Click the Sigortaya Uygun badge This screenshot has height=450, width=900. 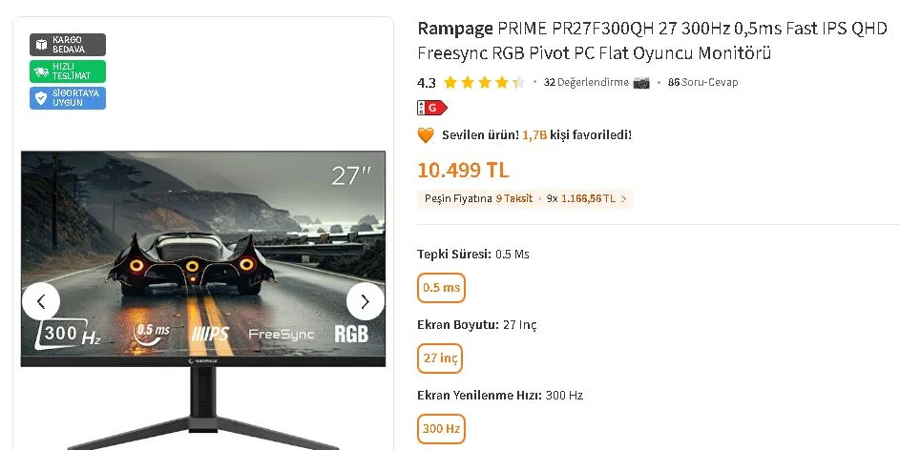68,97
